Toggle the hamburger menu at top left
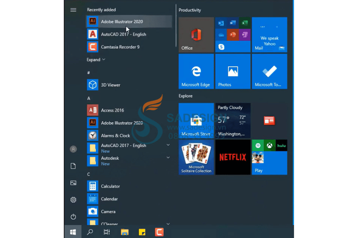This screenshot has height=238, width=358. (x=73, y=10)
